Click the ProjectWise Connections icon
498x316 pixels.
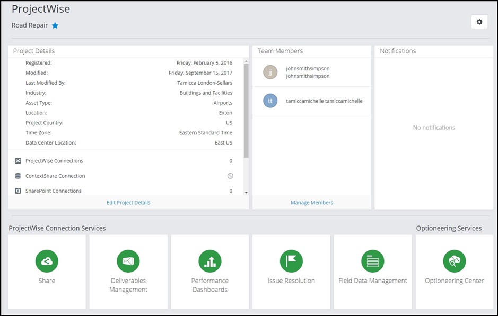(18, 161)
